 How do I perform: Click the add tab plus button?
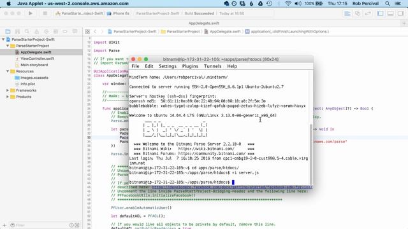pos(404,24)
